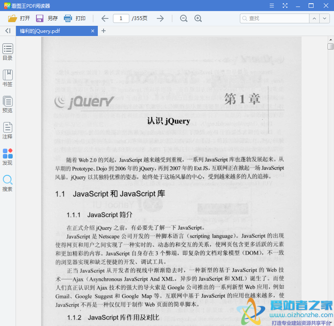Zoom out with minus magnifier
The image size is (334, 326).
(184, 18)
